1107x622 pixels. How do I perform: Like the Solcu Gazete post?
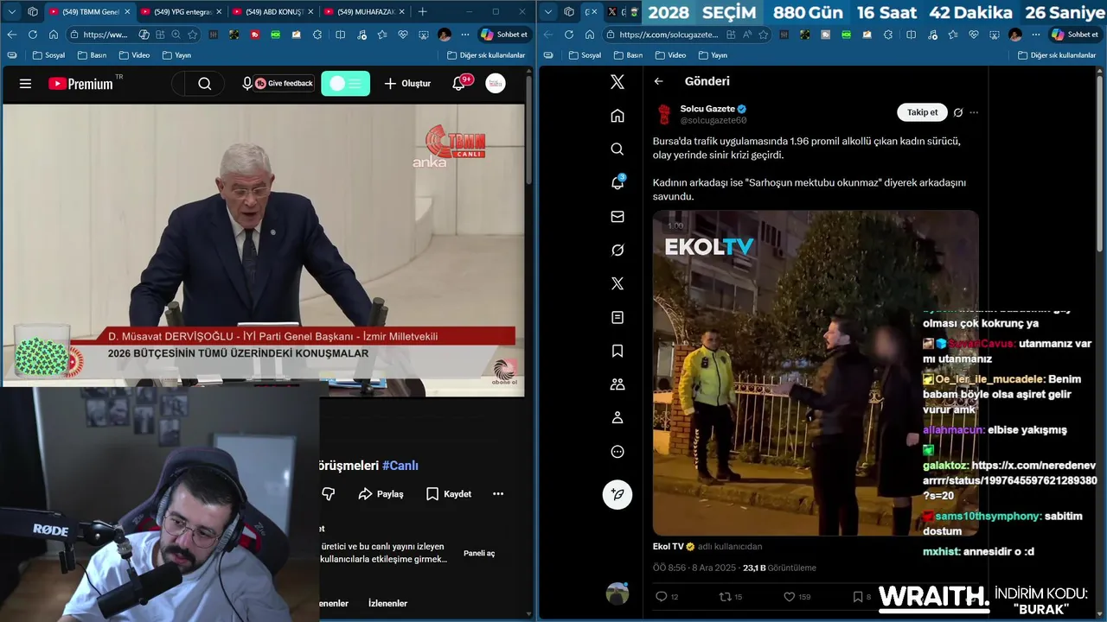click(790, 597)
